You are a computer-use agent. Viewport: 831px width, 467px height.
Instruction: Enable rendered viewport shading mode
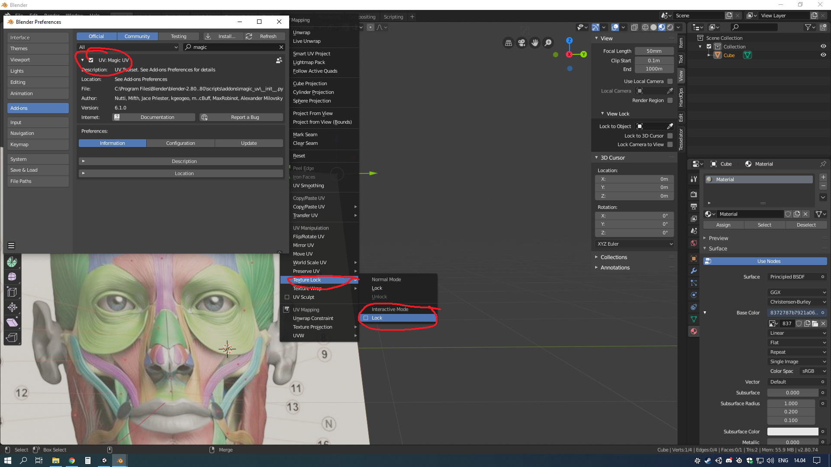click(x=670, y=27)
